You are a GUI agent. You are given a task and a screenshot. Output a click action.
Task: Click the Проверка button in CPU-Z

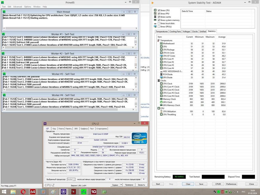coord(129,185)
